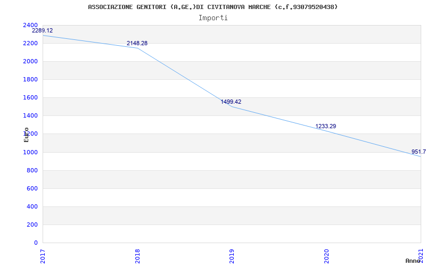Click the 2019 x-axis label
Image resolution: width=426 pixels, height=266 pixels.
232,256
